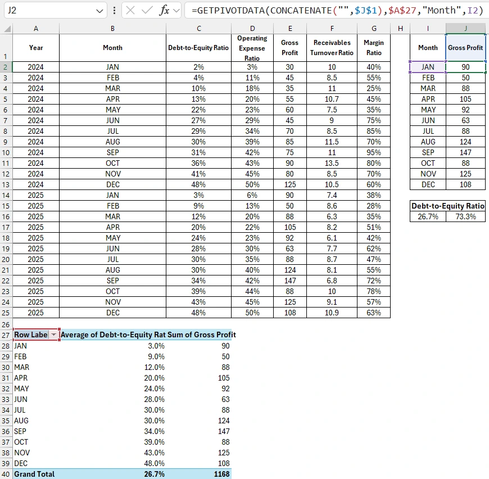Click row header 27 to select the pivot header row

pyautogui.click(x=6, y=335)
